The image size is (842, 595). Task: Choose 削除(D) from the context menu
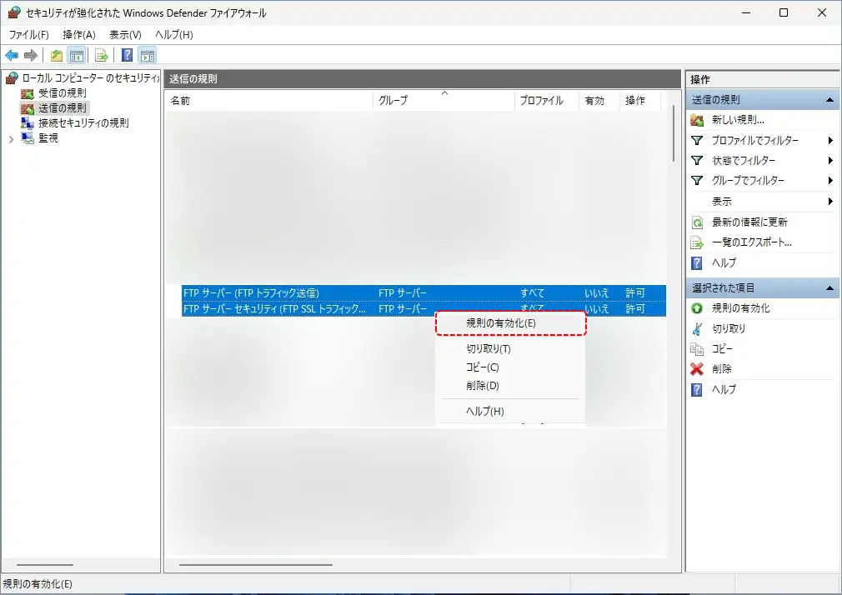[483, 386]
